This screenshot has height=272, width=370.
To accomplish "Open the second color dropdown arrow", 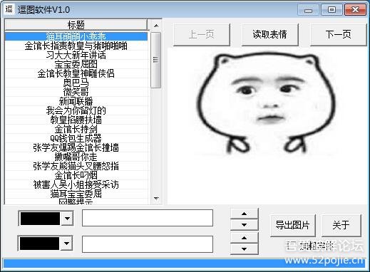I will (x=67, y=244).
